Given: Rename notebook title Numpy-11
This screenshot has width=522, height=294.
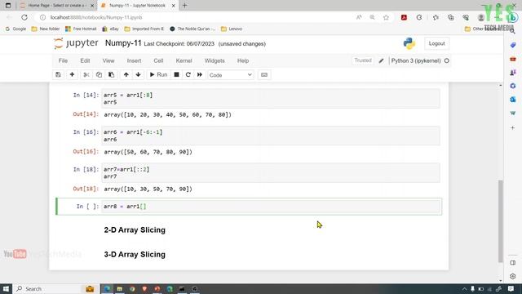Looking at the screenshot, I should pos(123,43).
